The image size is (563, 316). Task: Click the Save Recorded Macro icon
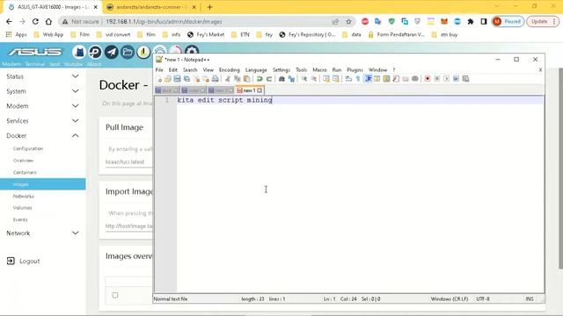point(465,79)
